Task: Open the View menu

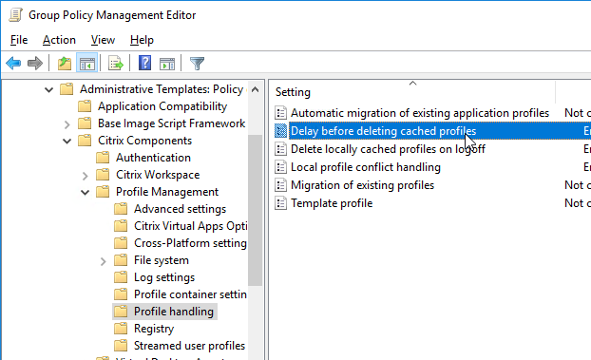Action: tap(103, 40)
